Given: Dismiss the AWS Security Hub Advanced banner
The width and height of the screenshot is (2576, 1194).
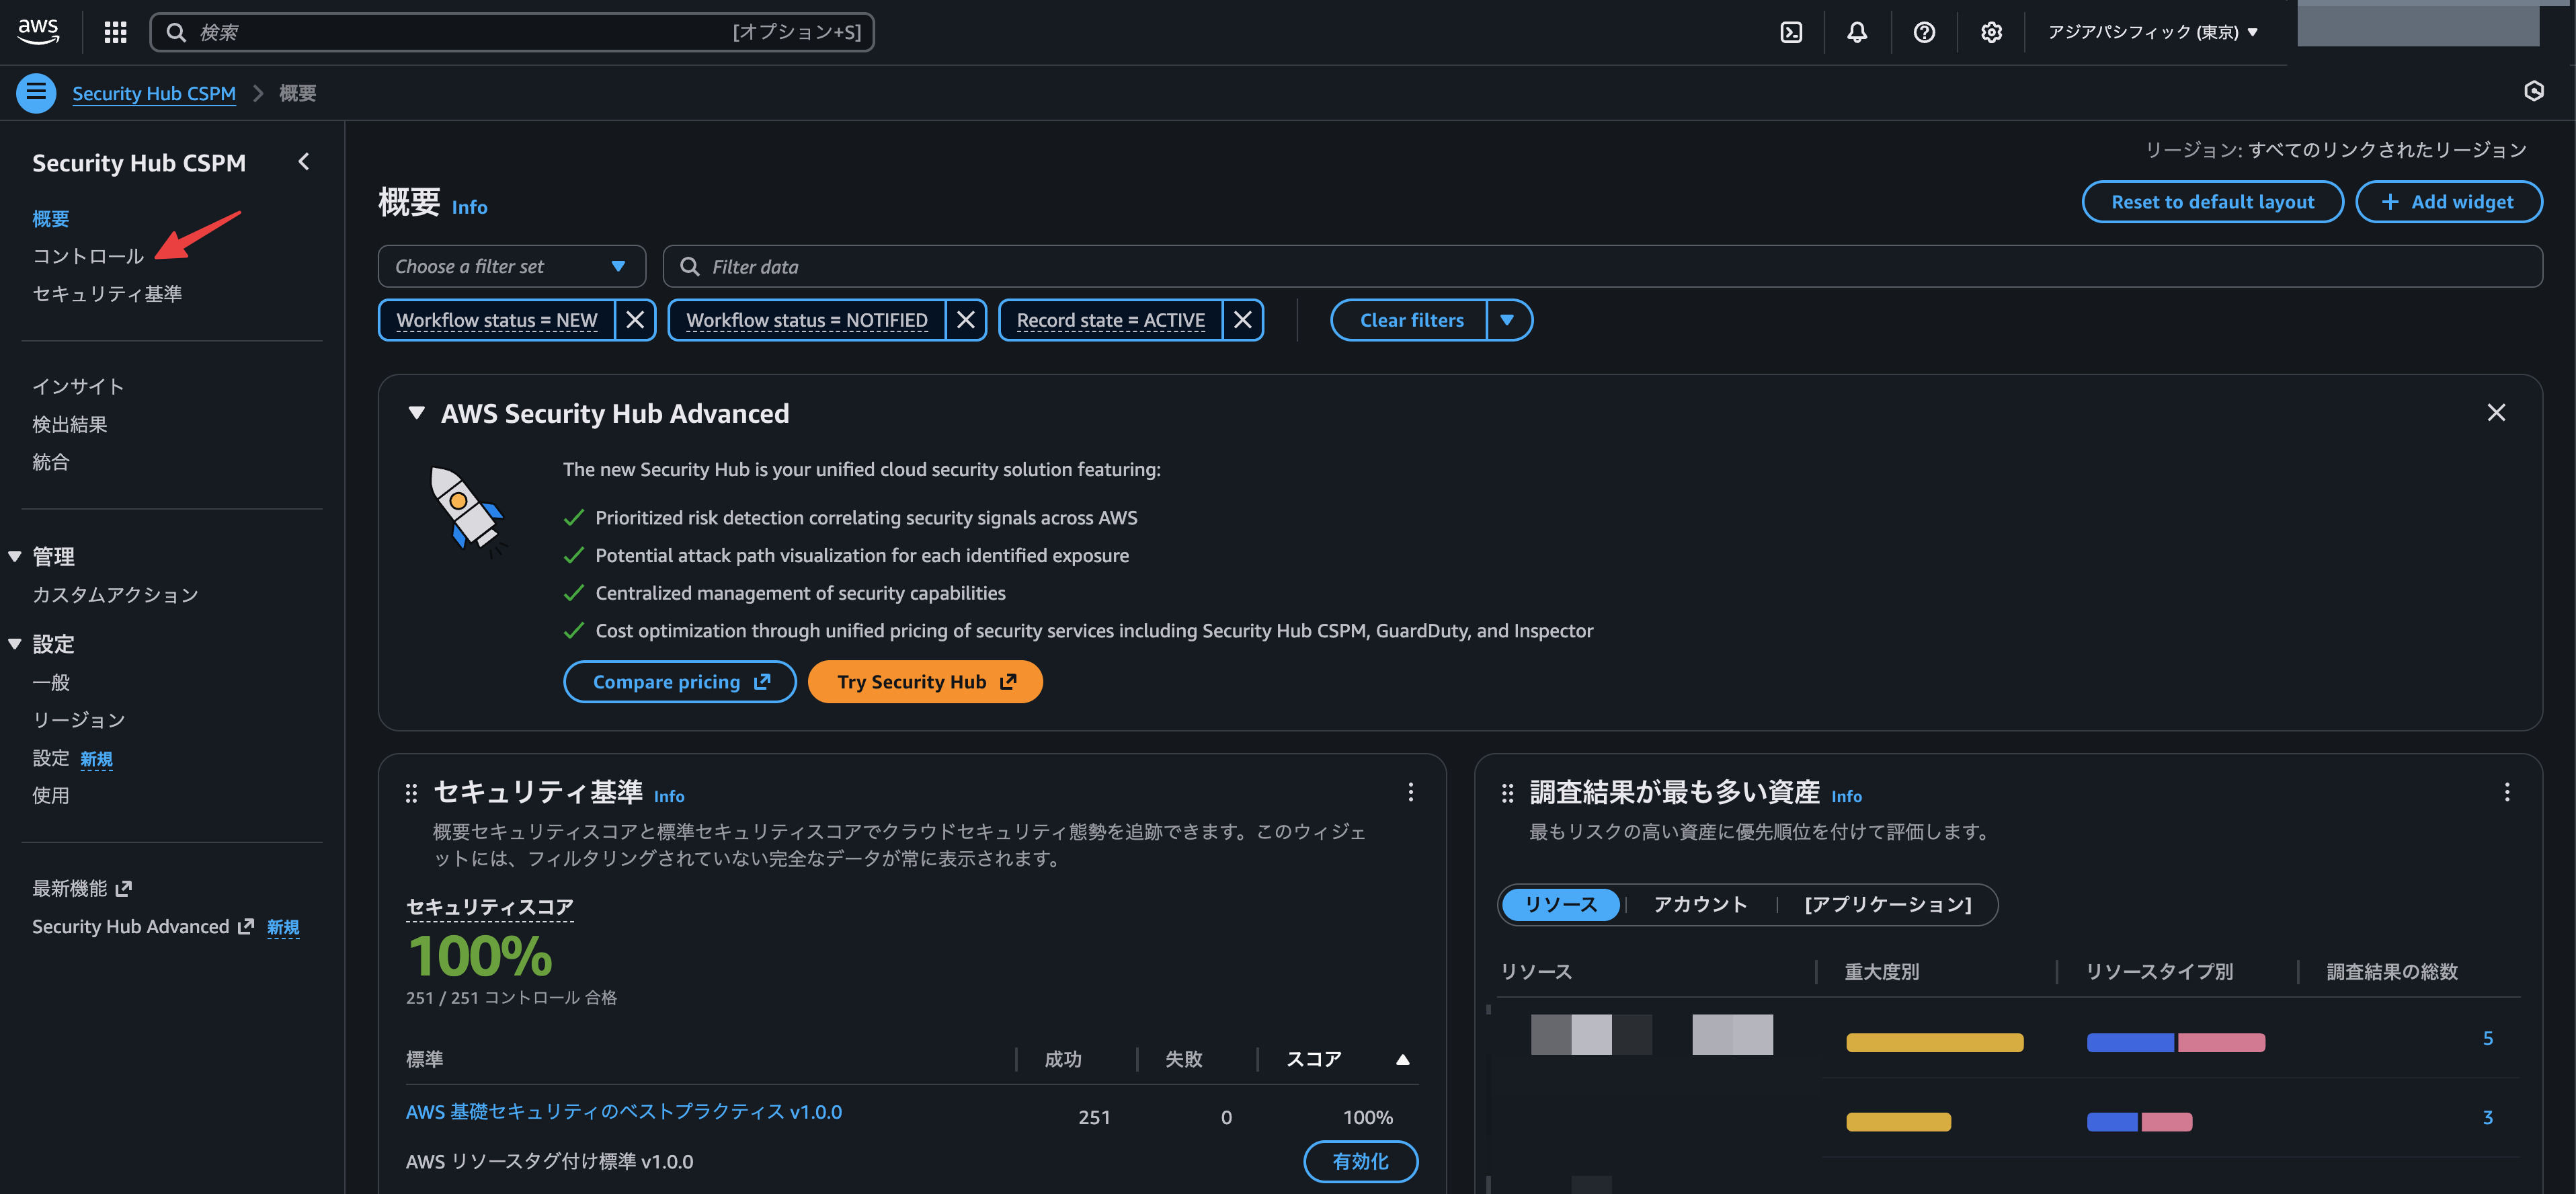Looking at the screenshot, I should click(x=2496, y=413).
